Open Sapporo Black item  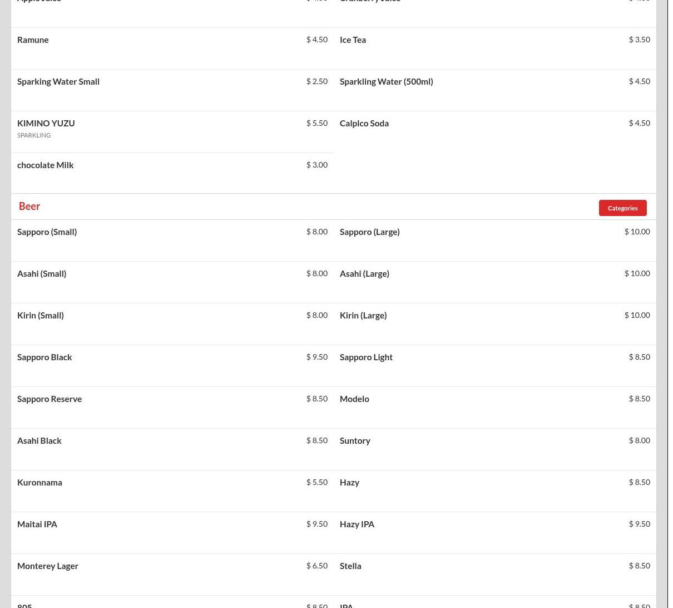click(44, 357)
